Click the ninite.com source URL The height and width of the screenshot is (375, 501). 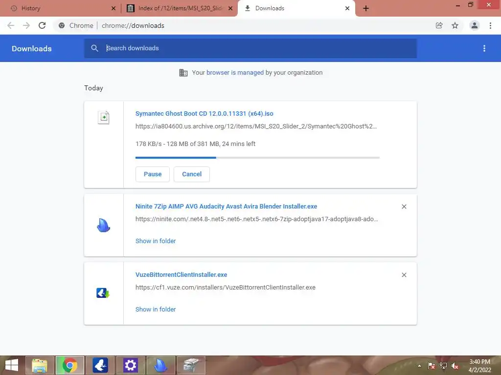click(x=256, y=219)
